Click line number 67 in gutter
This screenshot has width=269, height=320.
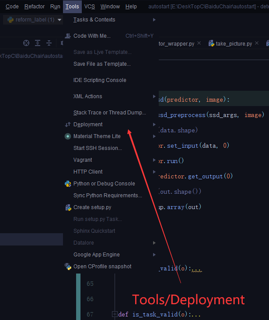[x=90, y=314]
